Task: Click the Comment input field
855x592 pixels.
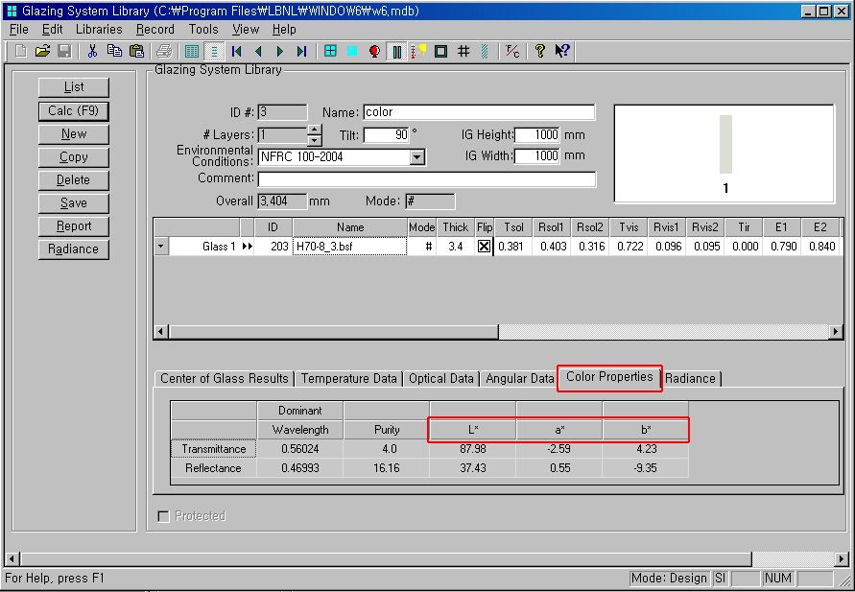Action: click(426, 178)
